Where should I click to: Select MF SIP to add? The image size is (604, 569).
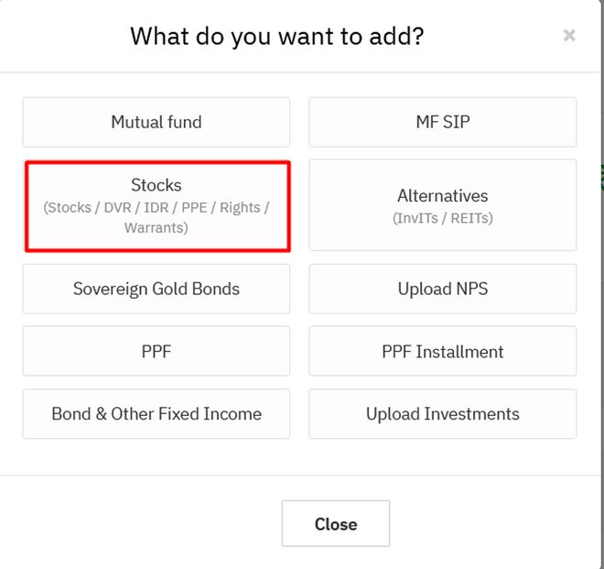443,122
